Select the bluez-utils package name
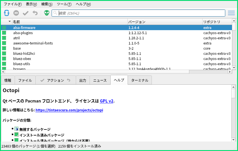Viewport: 238px width, 151px height. pos(22,64)
